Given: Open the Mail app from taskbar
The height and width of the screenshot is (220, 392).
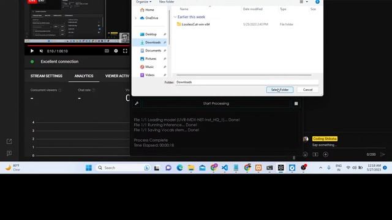Looking at the screenshot, I should coord(202,168).
